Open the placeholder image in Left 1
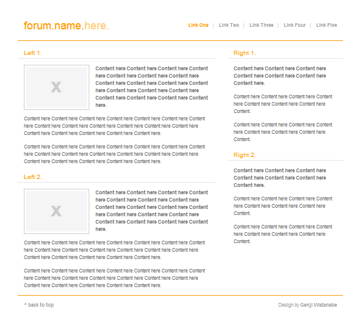The height and width of the screenshot is (336, 362). click(x=56, y=87)
